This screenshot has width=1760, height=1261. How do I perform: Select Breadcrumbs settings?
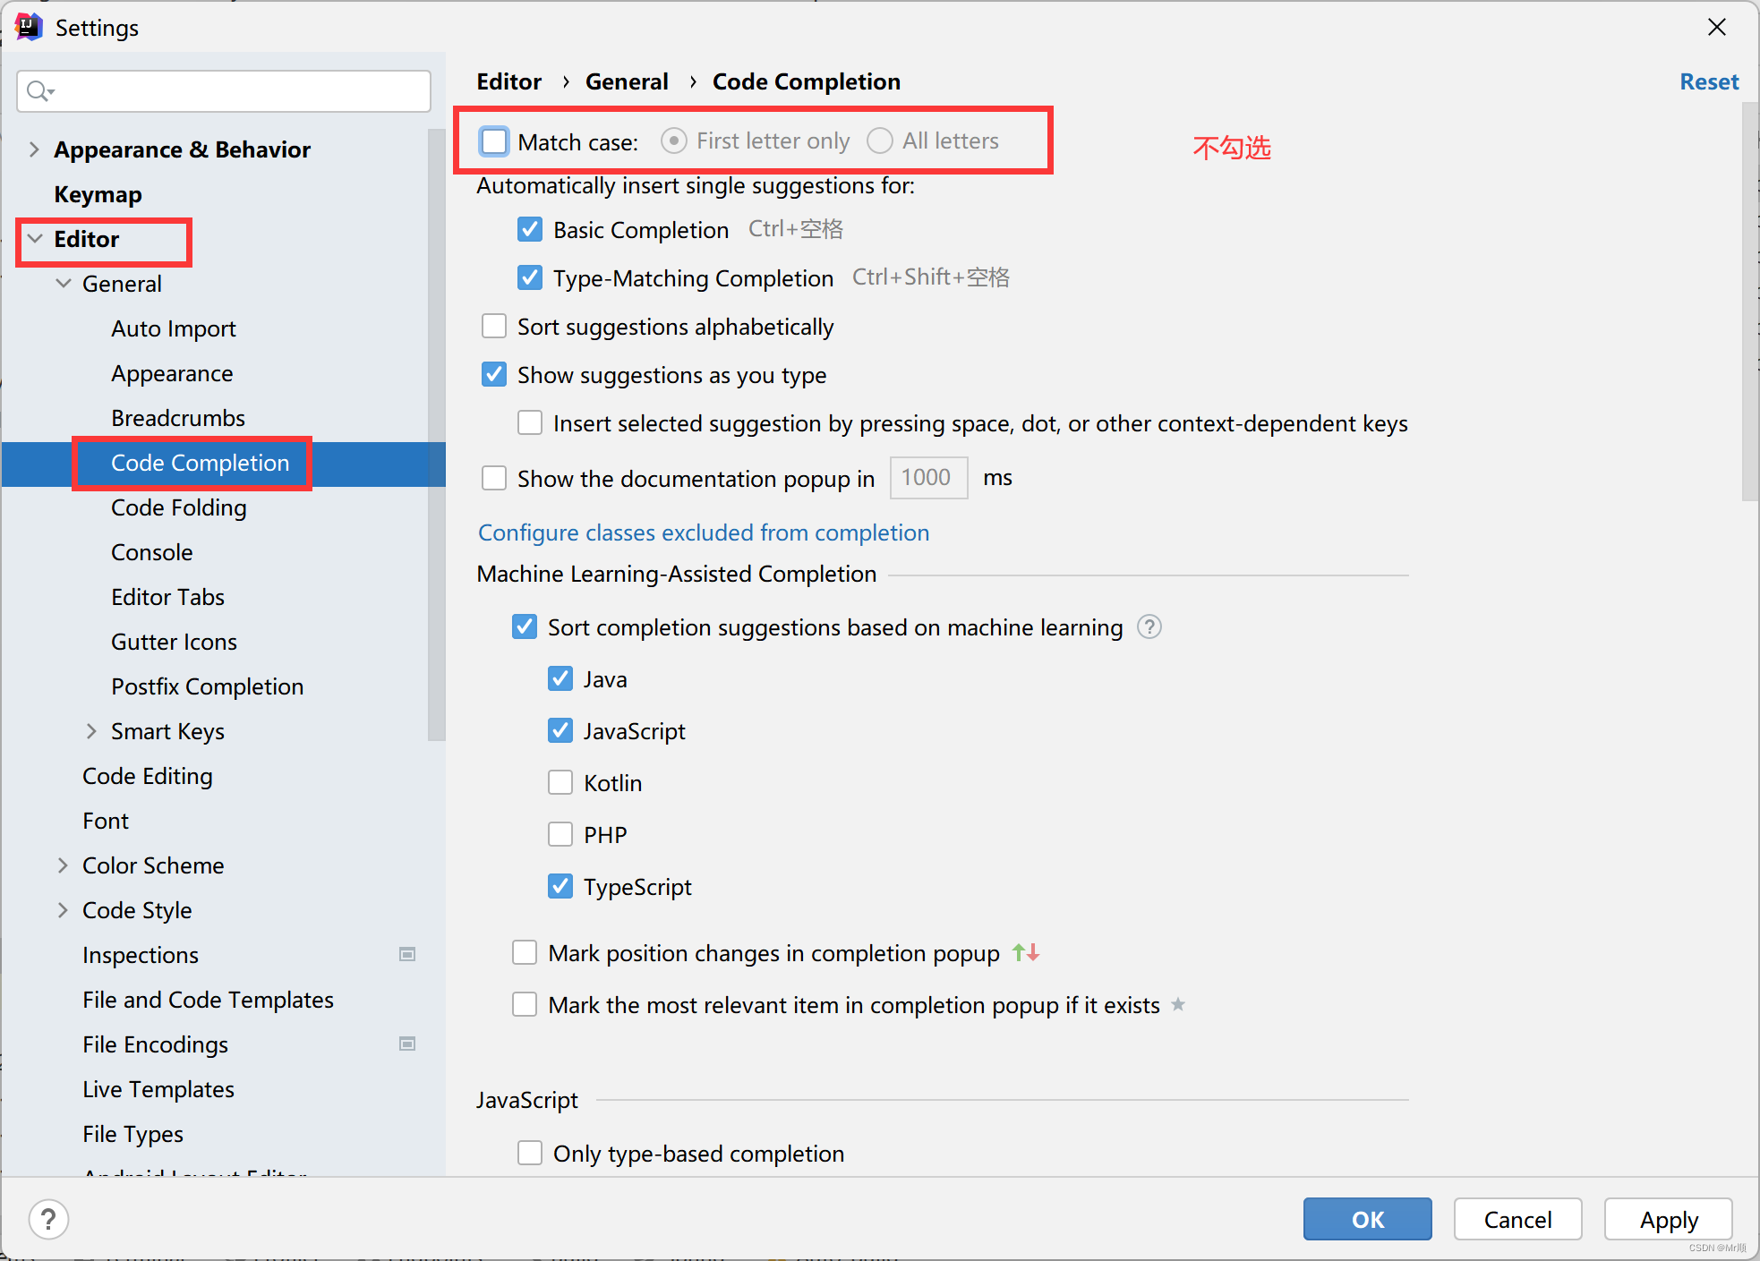point(178,418)
